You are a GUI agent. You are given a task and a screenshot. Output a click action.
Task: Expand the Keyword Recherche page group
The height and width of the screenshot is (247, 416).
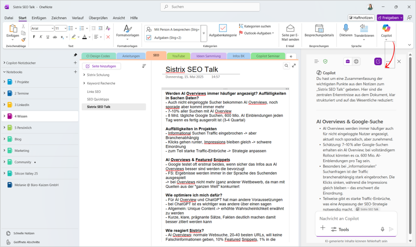pos(84,83)
